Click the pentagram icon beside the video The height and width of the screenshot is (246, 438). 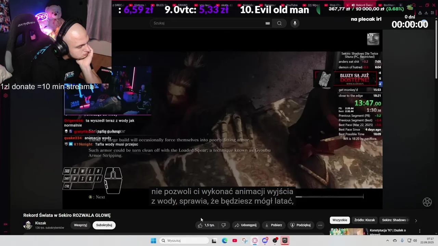427,202
